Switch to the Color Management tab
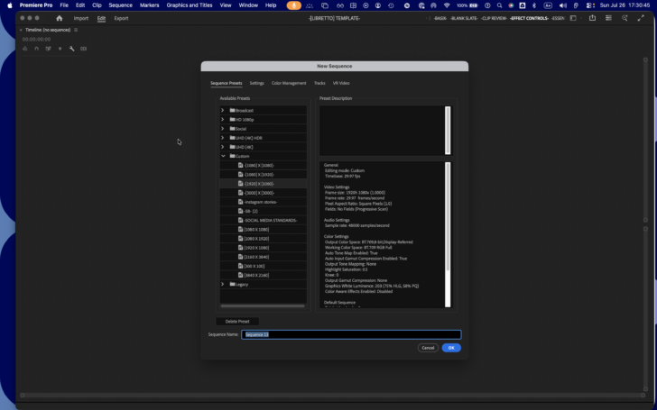The width and height of the screenshot is (657, 410). [x=289, y=83]
